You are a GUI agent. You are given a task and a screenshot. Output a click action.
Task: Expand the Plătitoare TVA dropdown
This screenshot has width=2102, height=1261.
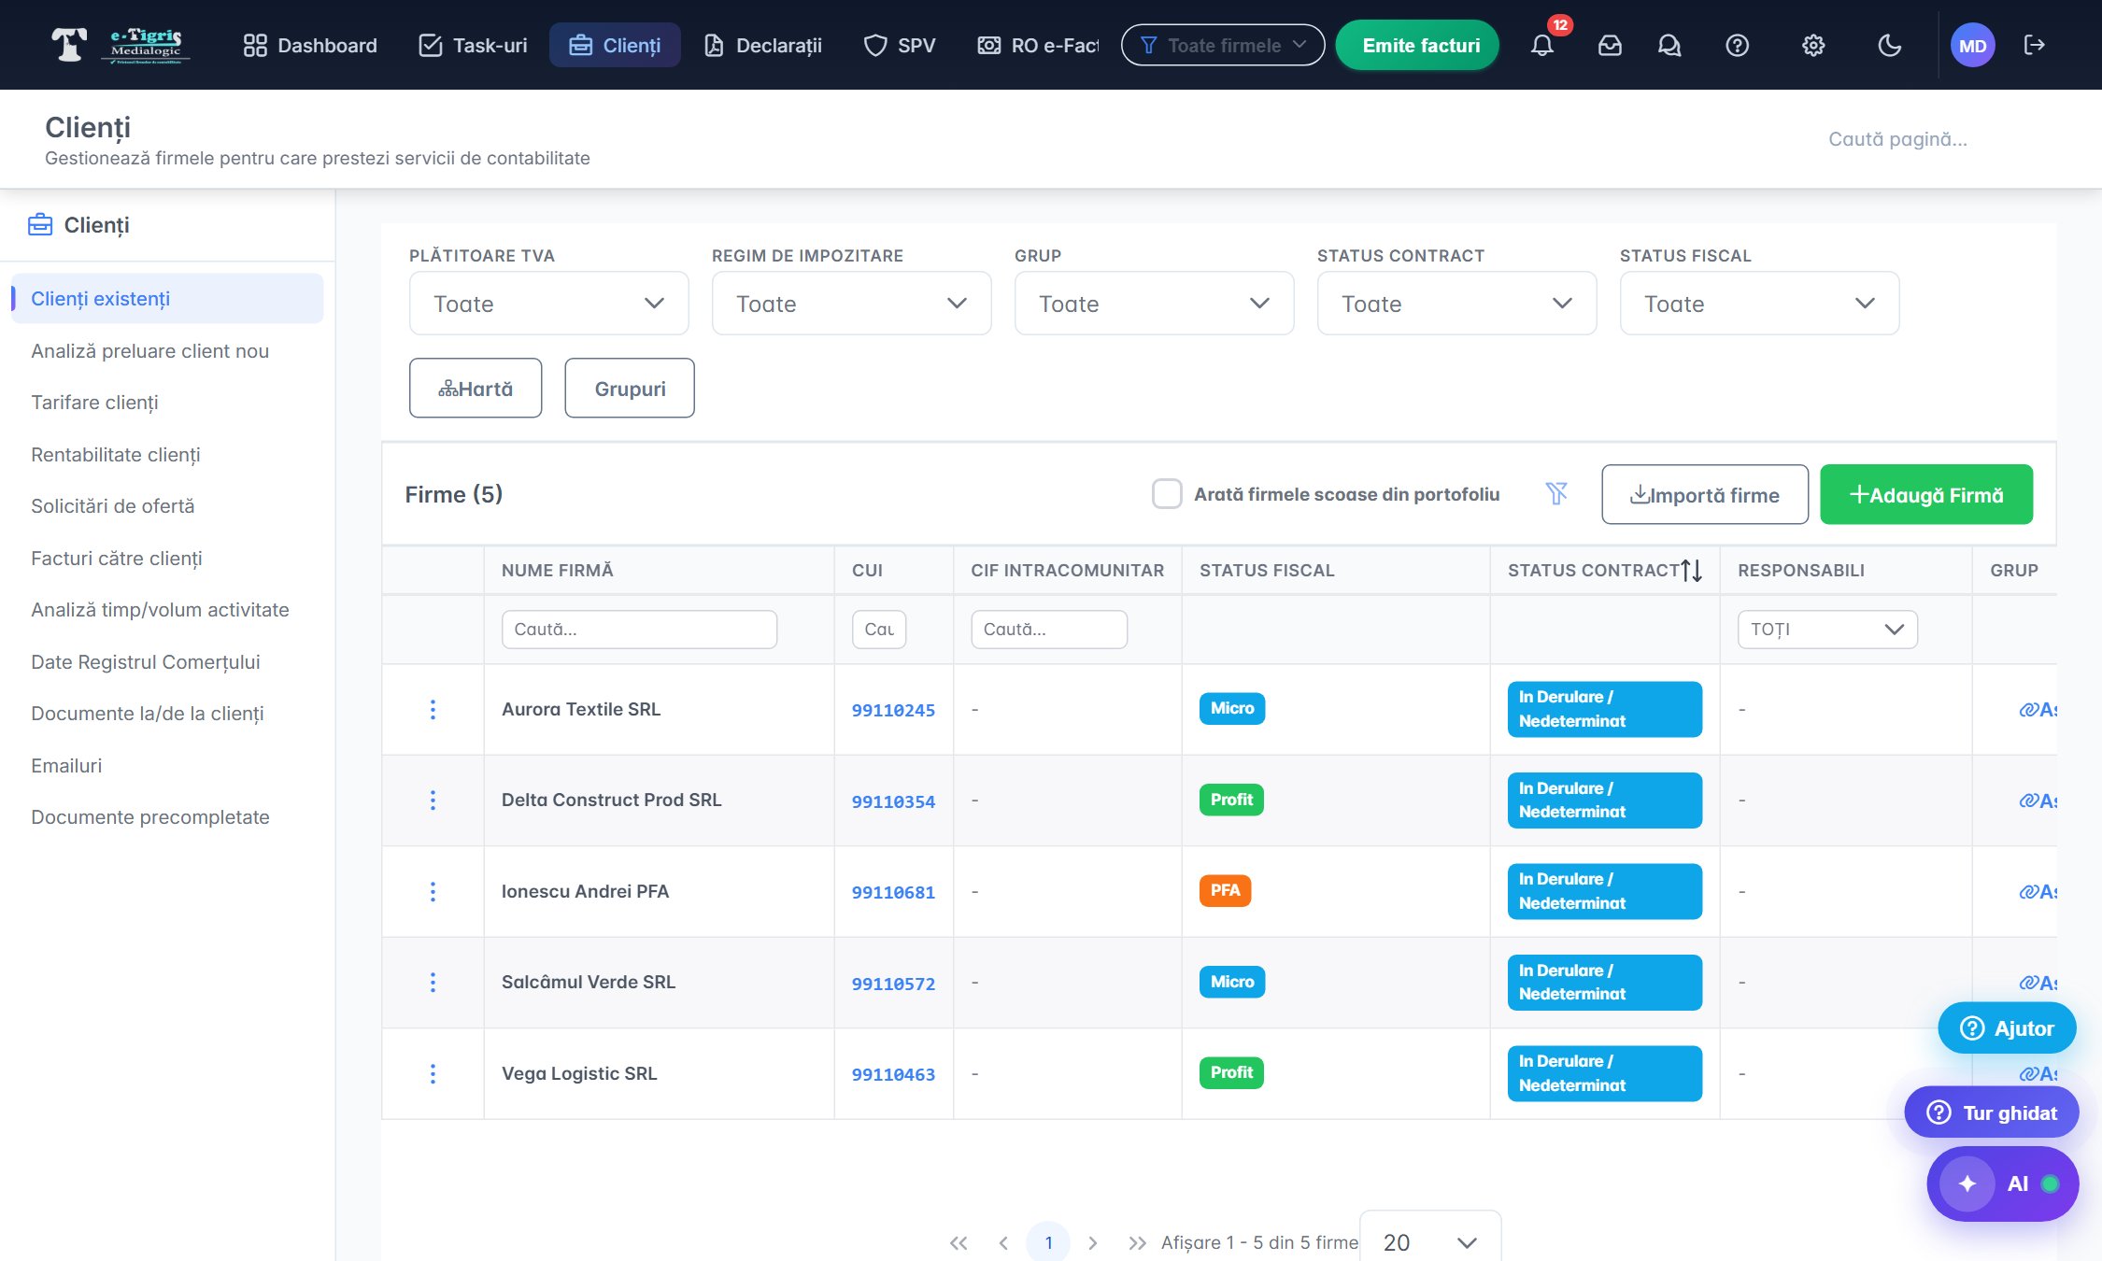click(549, 304)
